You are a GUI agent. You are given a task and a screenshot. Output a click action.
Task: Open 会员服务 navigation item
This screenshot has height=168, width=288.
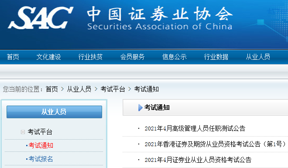(132, 57)
